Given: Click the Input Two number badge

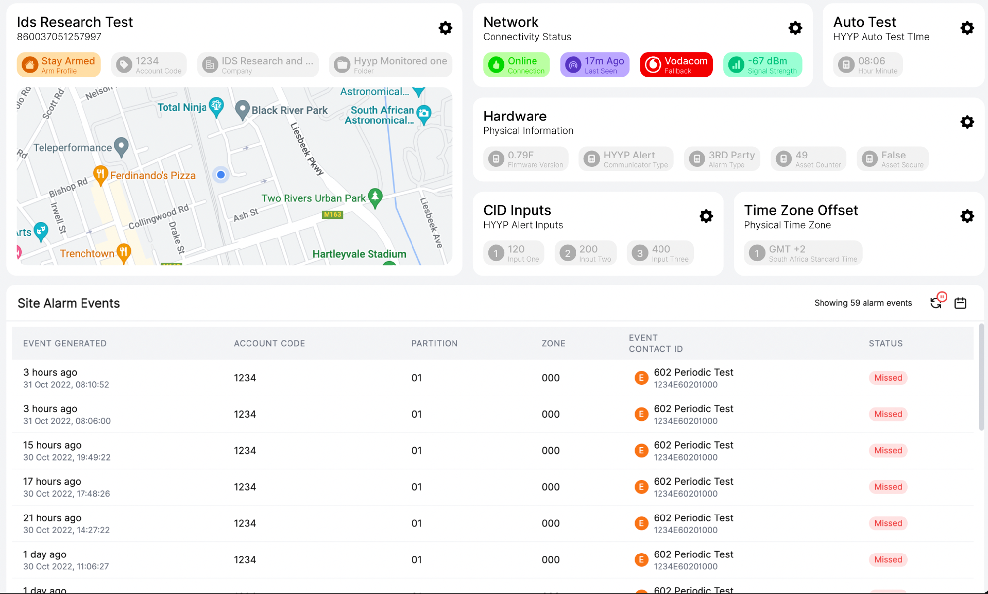Looking at the screenshot, I should 568,253.
